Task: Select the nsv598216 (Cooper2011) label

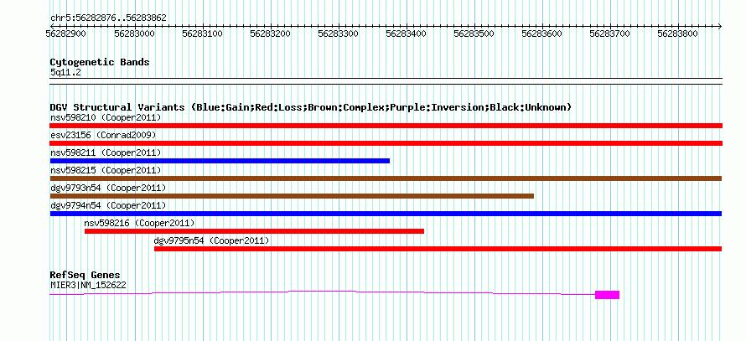Action: point(139,223)
